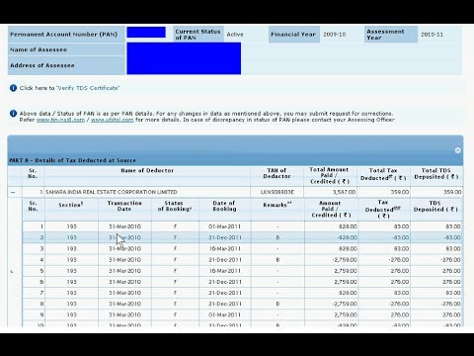Click 'Name of Deductor' column header

(x=147, y=170)
